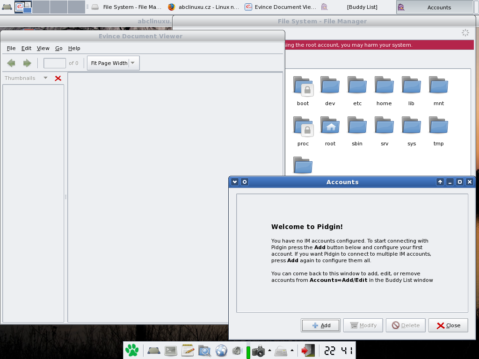Screen dimensions: 479x359
Task: Click the show desktop icon in top panel
Action: pyautogui.click(x=7, y=7)
